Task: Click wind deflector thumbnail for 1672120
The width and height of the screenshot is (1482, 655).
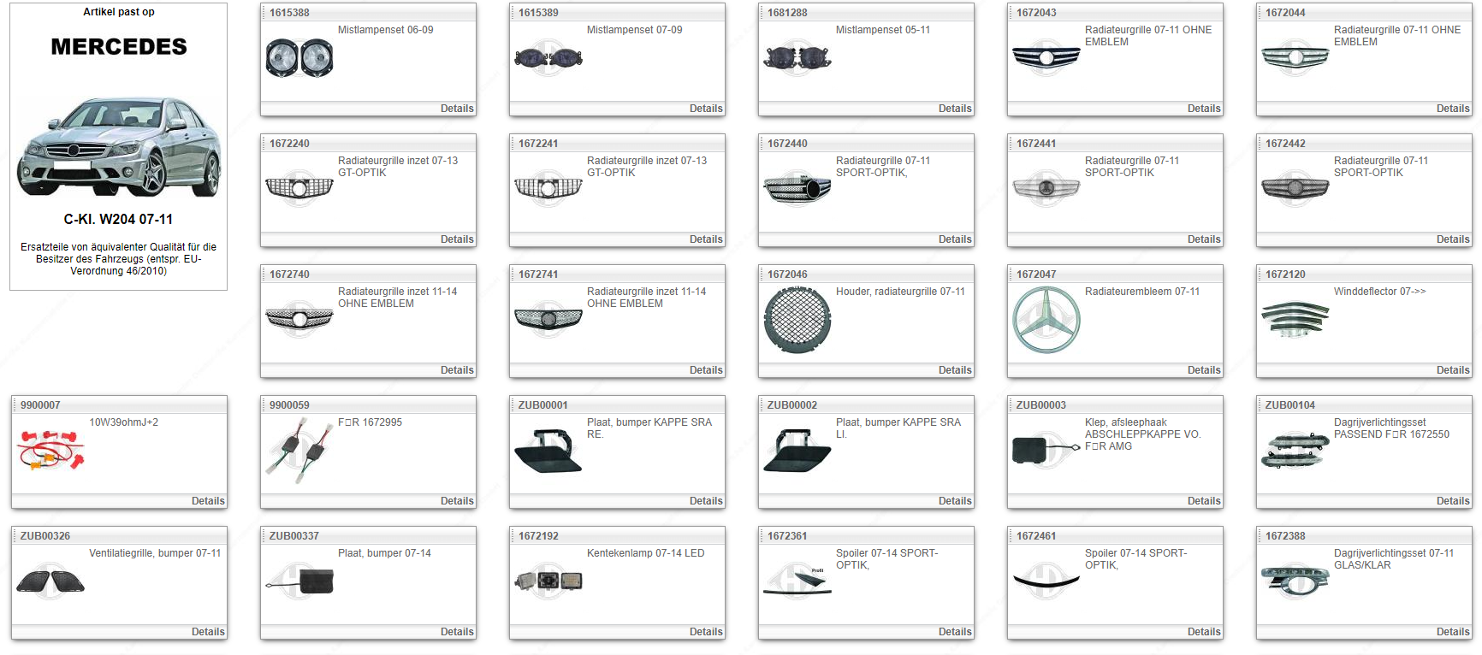Action: pyautogui.click(x=1295, y=320)
